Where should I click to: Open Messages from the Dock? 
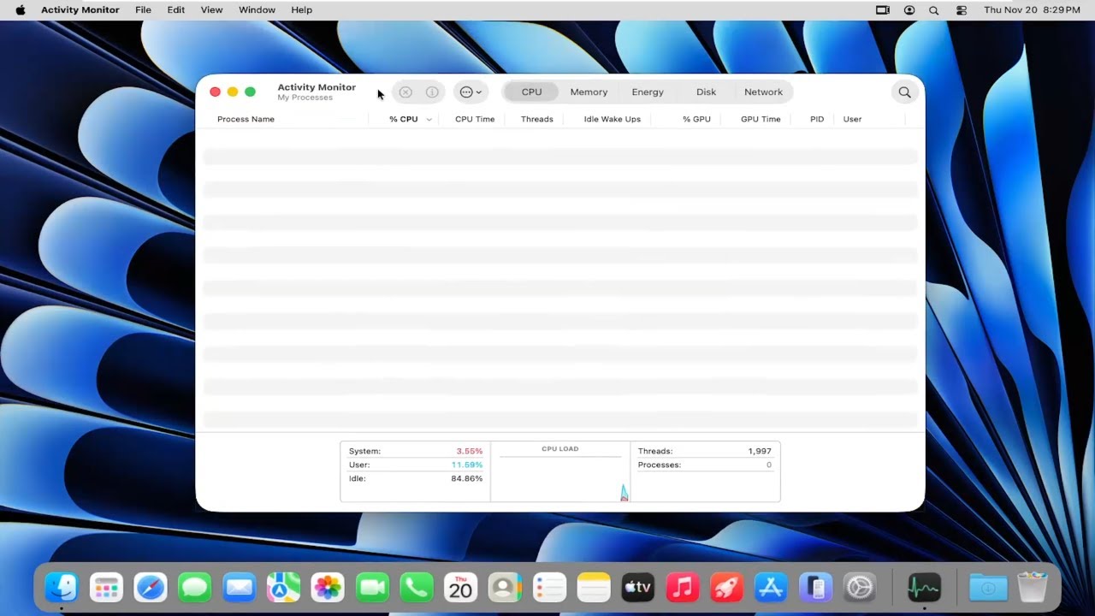pyautogui.click(x=195, y=588)
